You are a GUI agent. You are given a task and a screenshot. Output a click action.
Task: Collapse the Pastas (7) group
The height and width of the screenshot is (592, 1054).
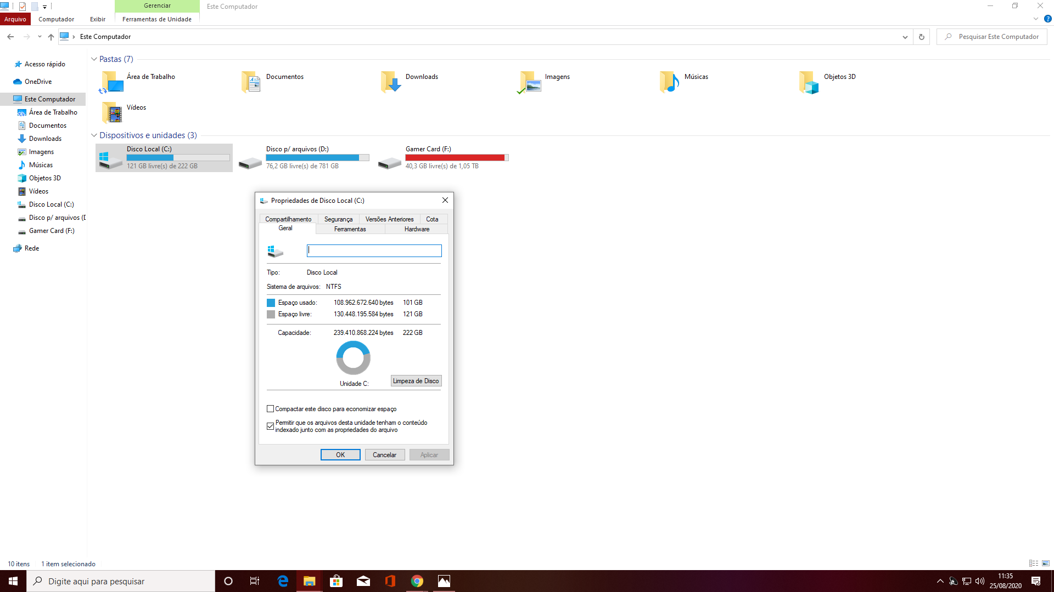94,59
